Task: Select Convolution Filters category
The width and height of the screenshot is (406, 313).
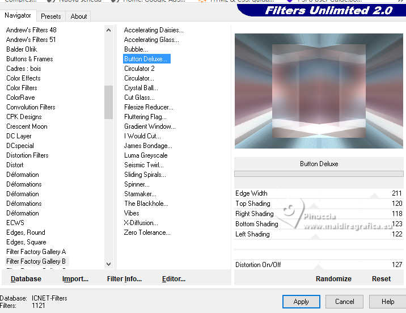Action: coord(31,107)
